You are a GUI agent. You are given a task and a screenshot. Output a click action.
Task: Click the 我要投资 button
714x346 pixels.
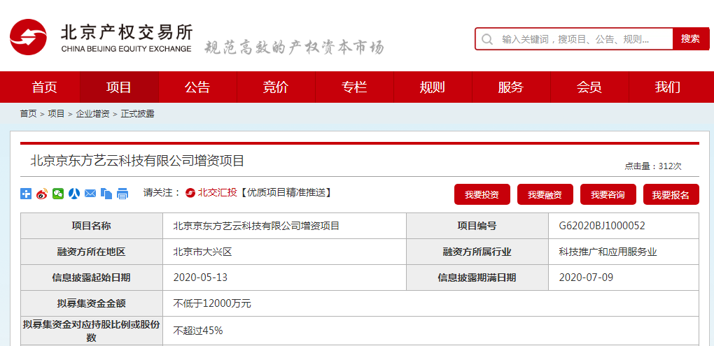pos(482,194)
